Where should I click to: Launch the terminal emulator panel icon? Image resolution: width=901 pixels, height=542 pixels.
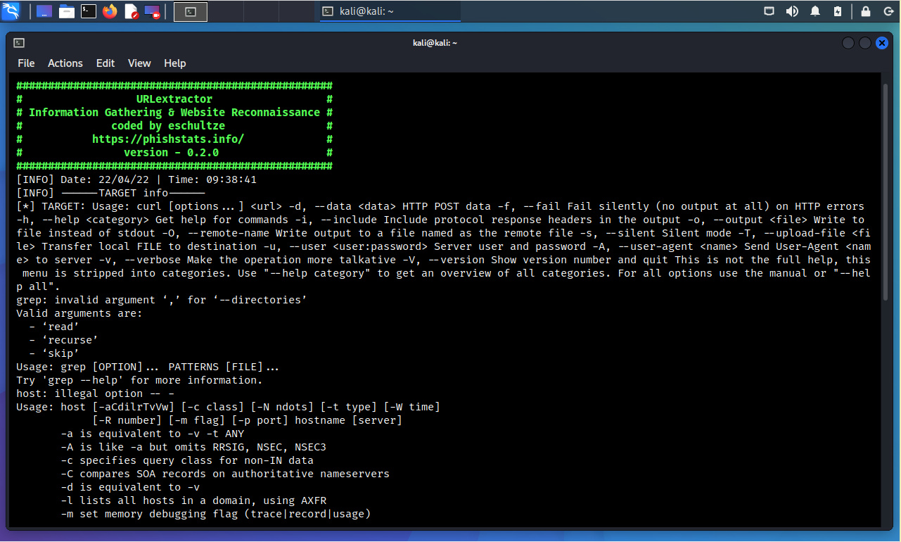click(x=88, y=11)
